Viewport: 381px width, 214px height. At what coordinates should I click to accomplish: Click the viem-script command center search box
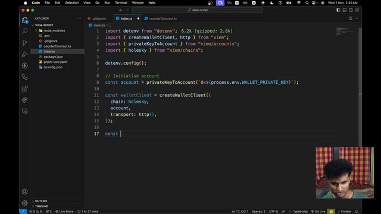(197, 10)
